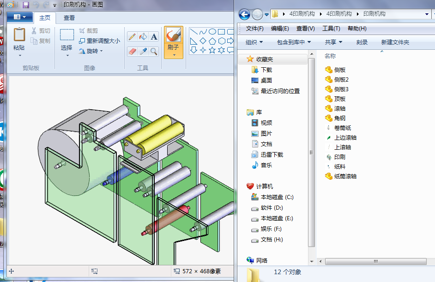Select the Pencil tool in Paint
The image size is (435, 282).
coord(133,36)
